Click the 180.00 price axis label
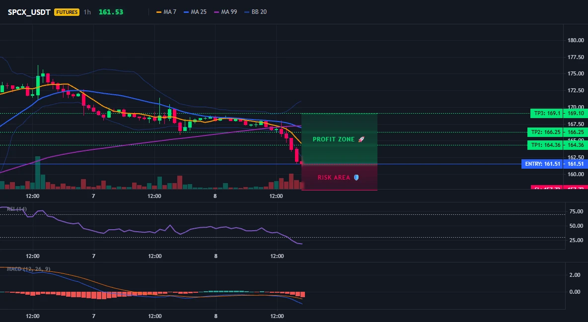Viewport: 588px width, 322px height. pyautogui.click(x=576, y=41)
